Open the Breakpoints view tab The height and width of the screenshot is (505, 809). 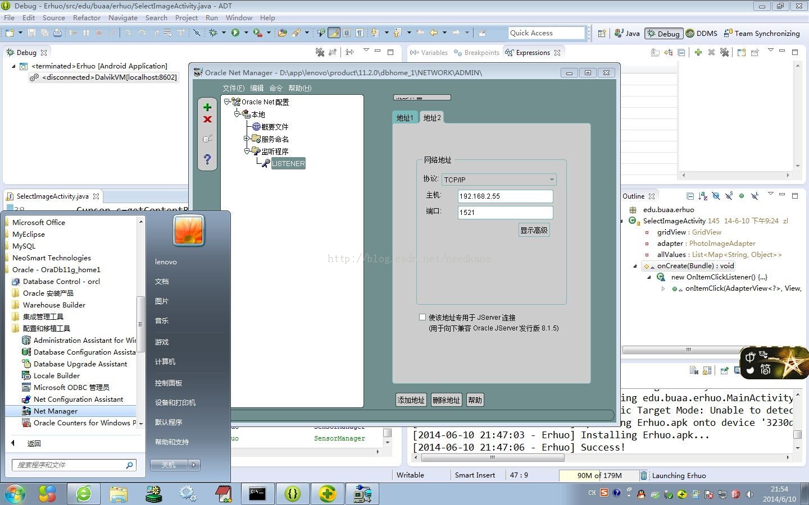click(x=477, y=52)
